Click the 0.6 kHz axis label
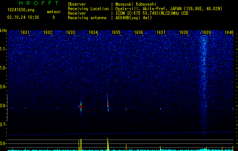Image resolution: width=238 pixels, height=151 pixels. tap(3, 143)
